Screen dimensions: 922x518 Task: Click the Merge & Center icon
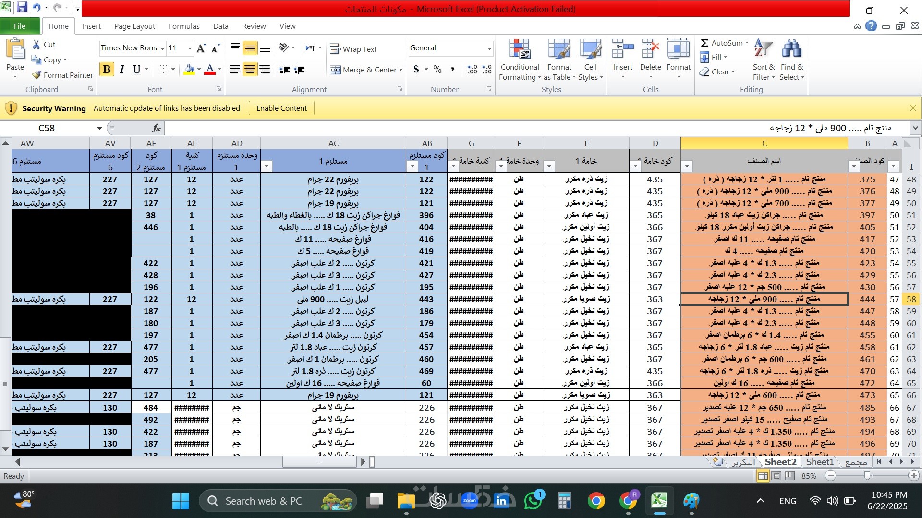tap(335, 70)
